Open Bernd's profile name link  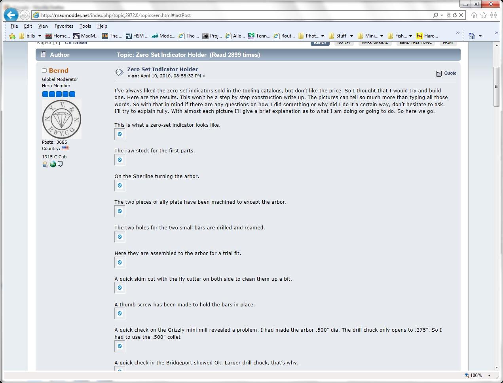[x=59, y=70]
